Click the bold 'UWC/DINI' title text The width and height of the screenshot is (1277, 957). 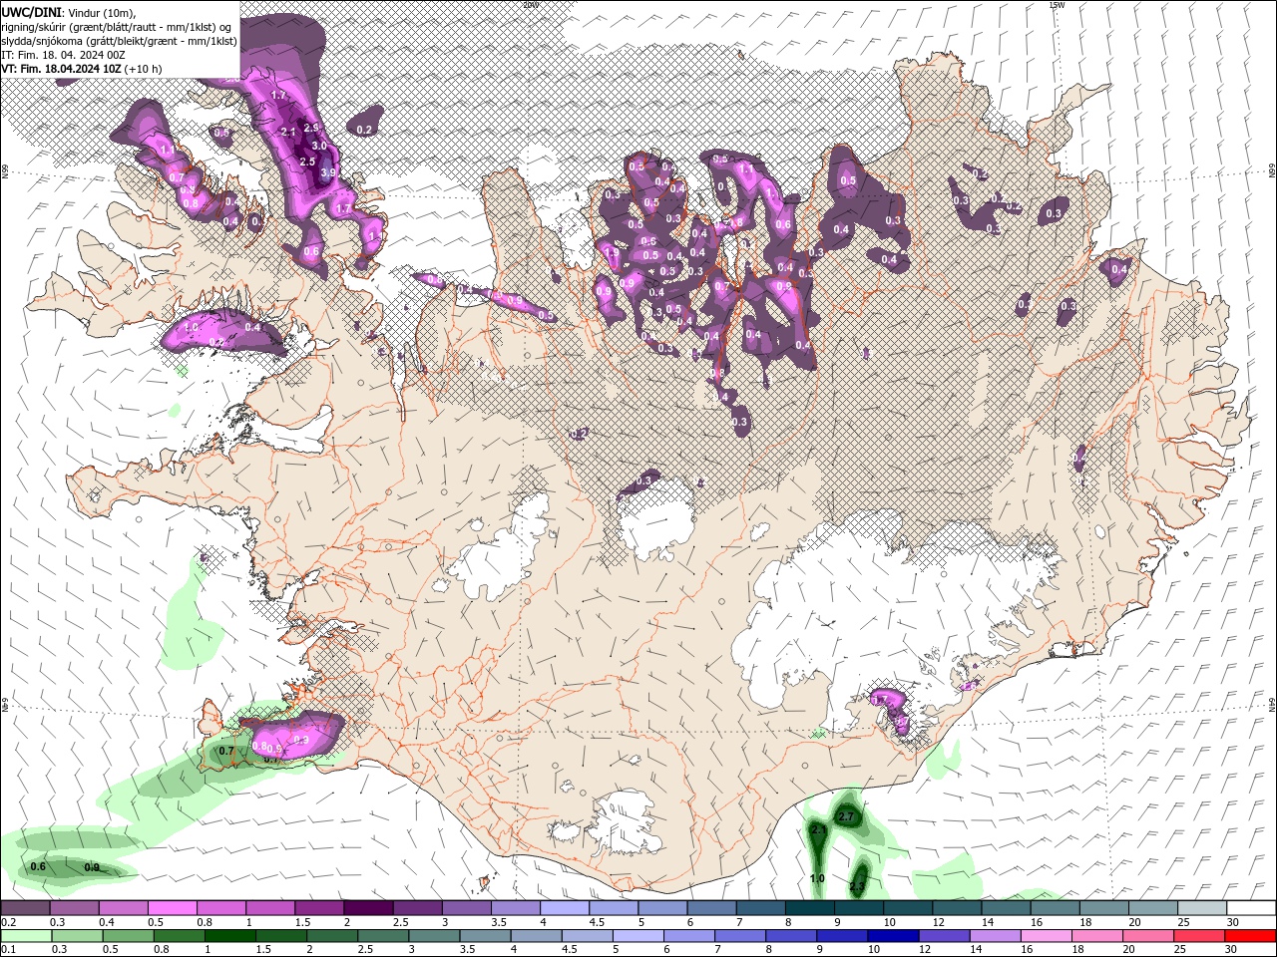pos(33,11)
